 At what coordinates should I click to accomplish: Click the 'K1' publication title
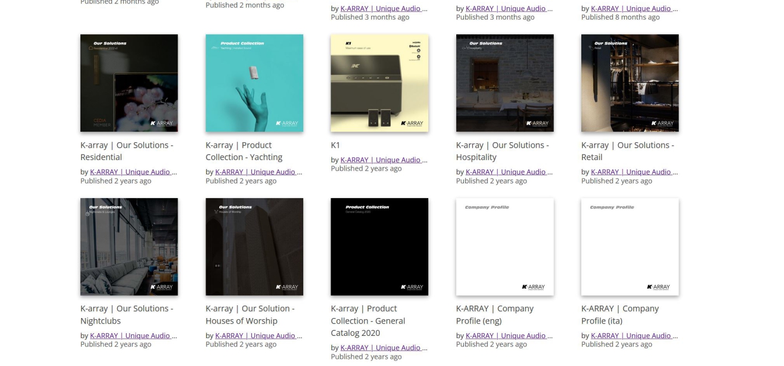336,145
